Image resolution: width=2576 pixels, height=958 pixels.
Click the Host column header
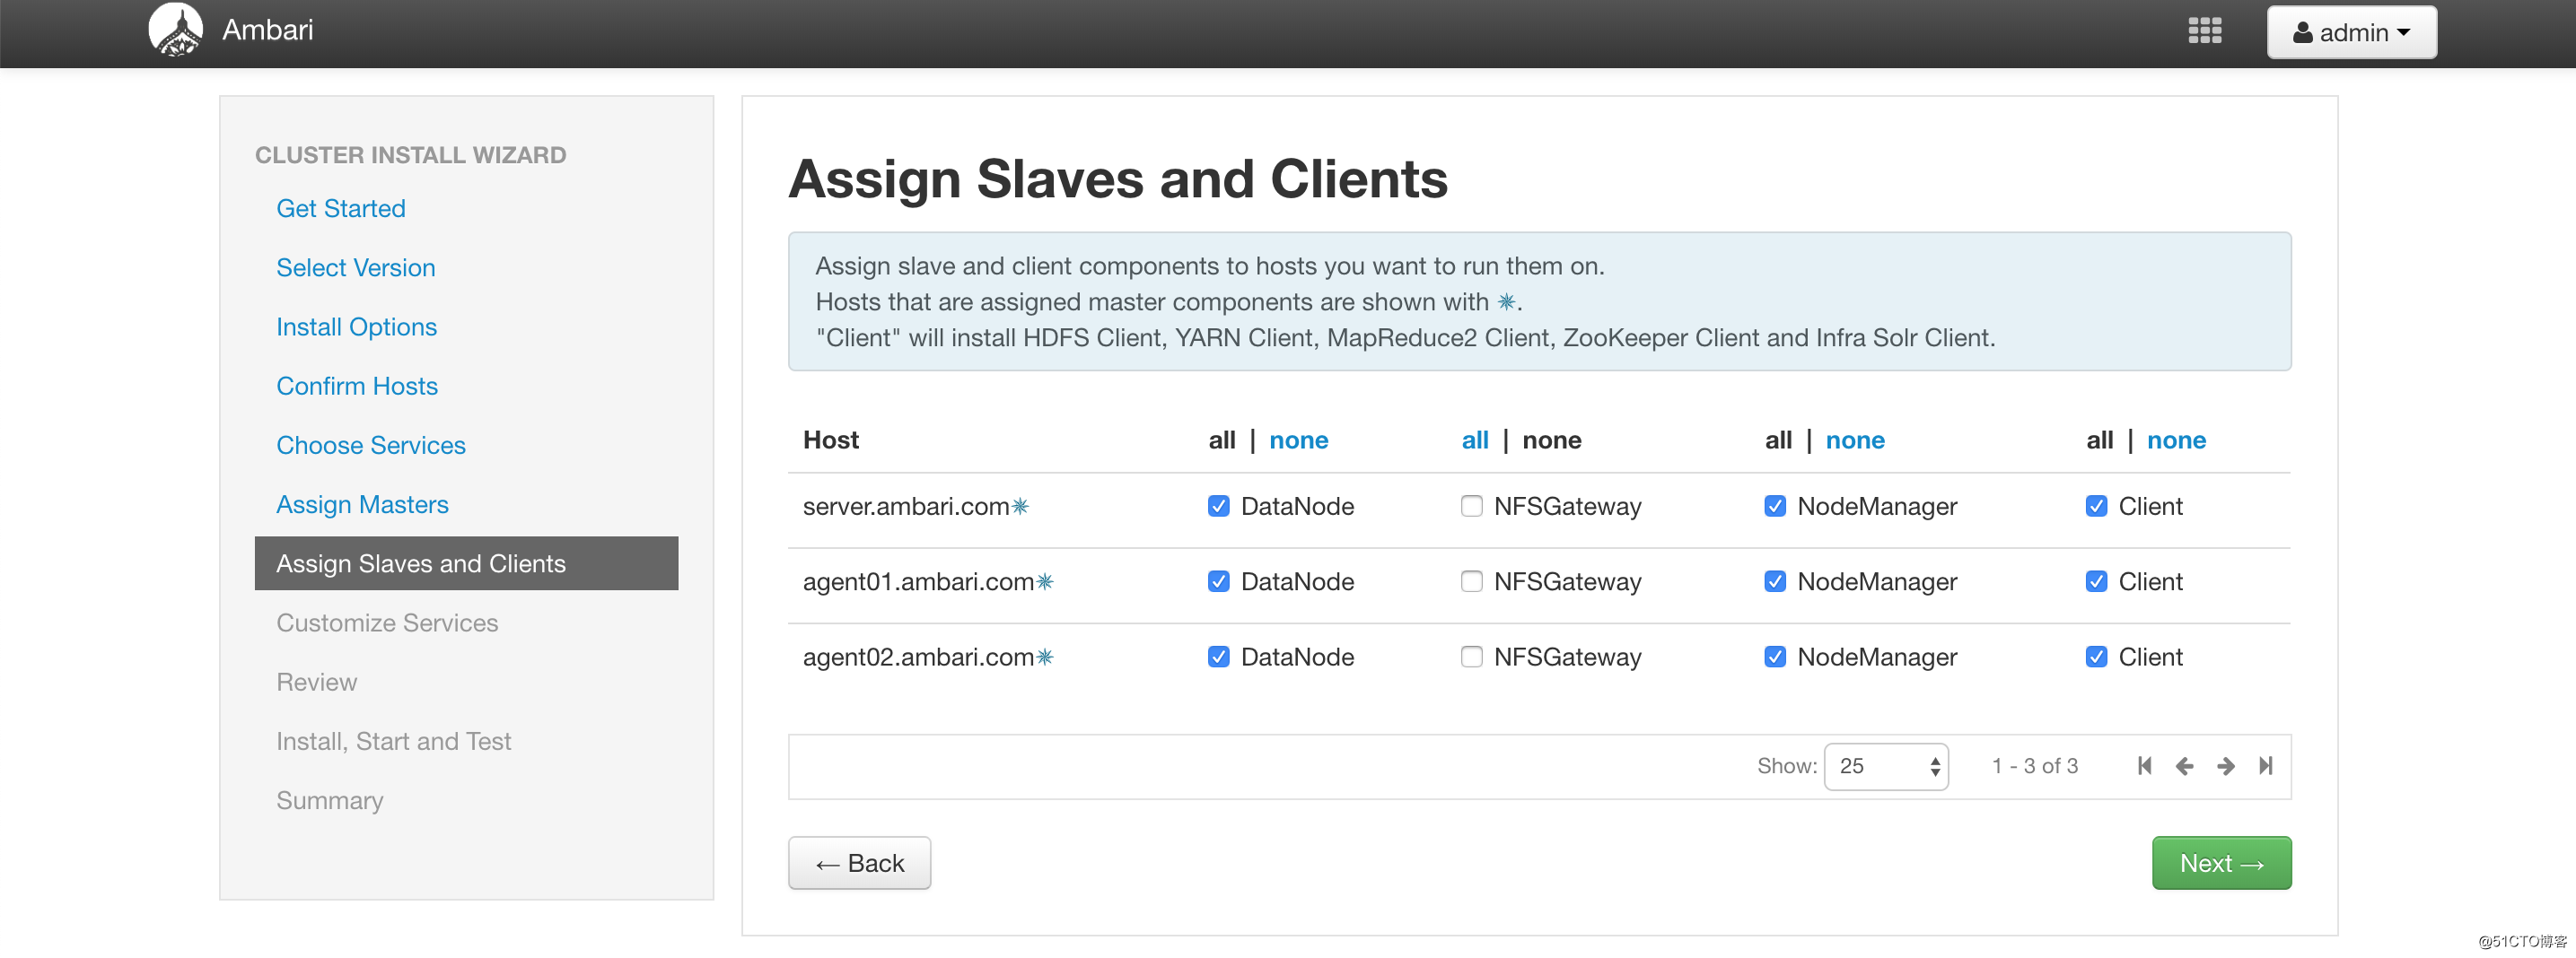(830, 440)
